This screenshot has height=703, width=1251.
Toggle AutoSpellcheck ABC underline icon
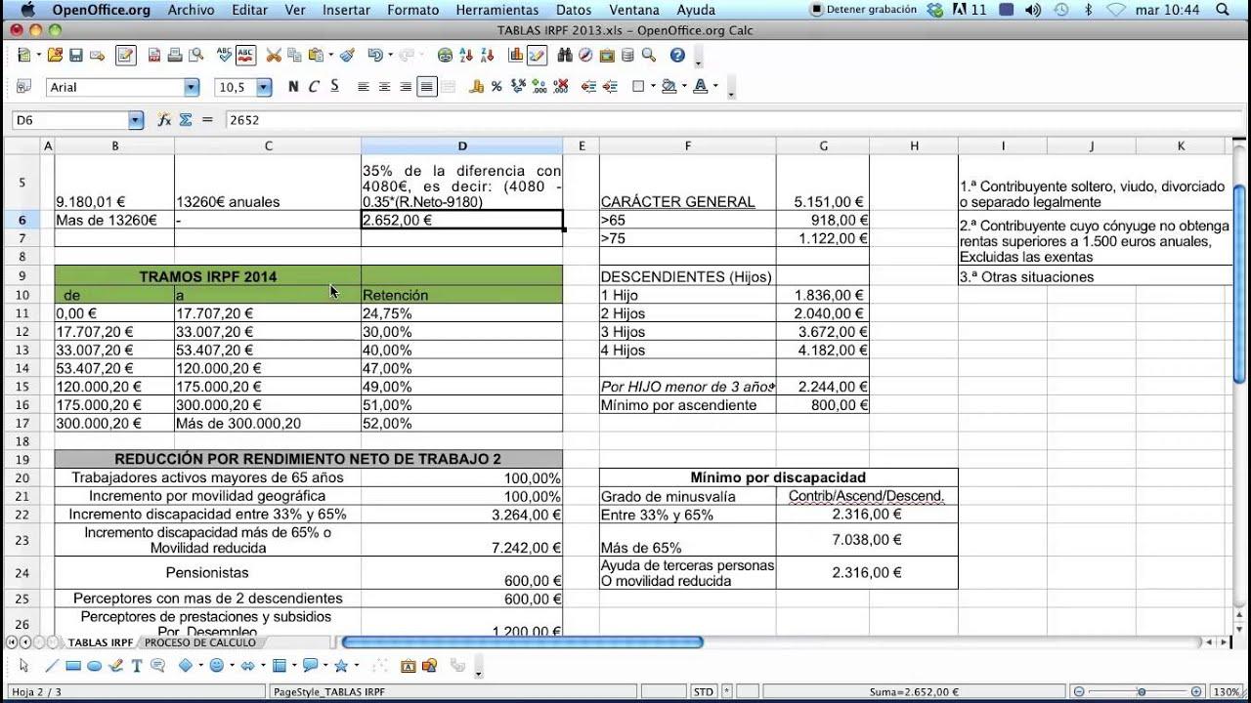(x=245, y=56)
